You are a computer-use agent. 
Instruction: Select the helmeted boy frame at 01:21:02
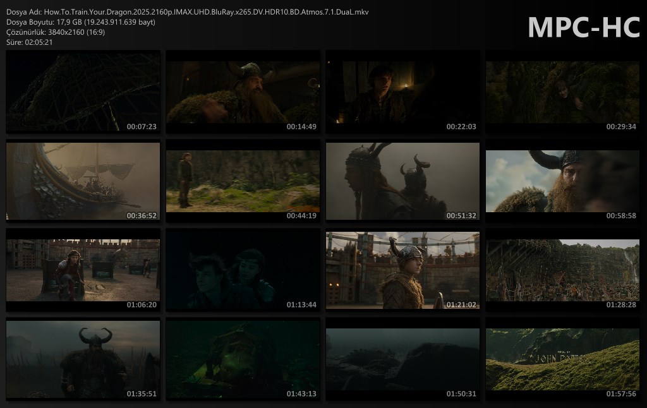(402, 270)
